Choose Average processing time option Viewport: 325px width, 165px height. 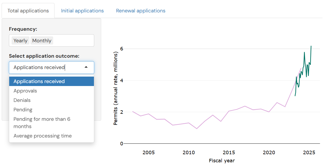pyautogui.click(x=43, y=136)
